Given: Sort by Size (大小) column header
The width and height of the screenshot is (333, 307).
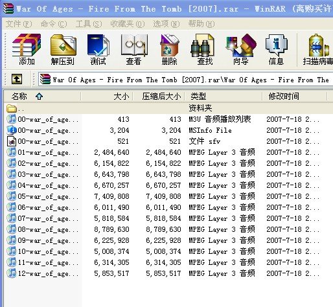Looking at the screenshot, I should point(107,96).
